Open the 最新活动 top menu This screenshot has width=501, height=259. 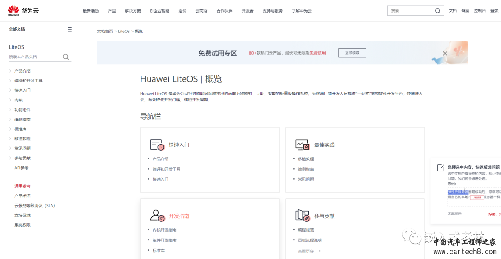pos(91,11)
